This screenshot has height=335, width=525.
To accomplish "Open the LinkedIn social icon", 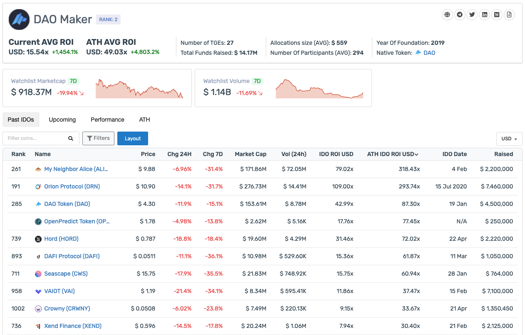I will pos(485,15).
